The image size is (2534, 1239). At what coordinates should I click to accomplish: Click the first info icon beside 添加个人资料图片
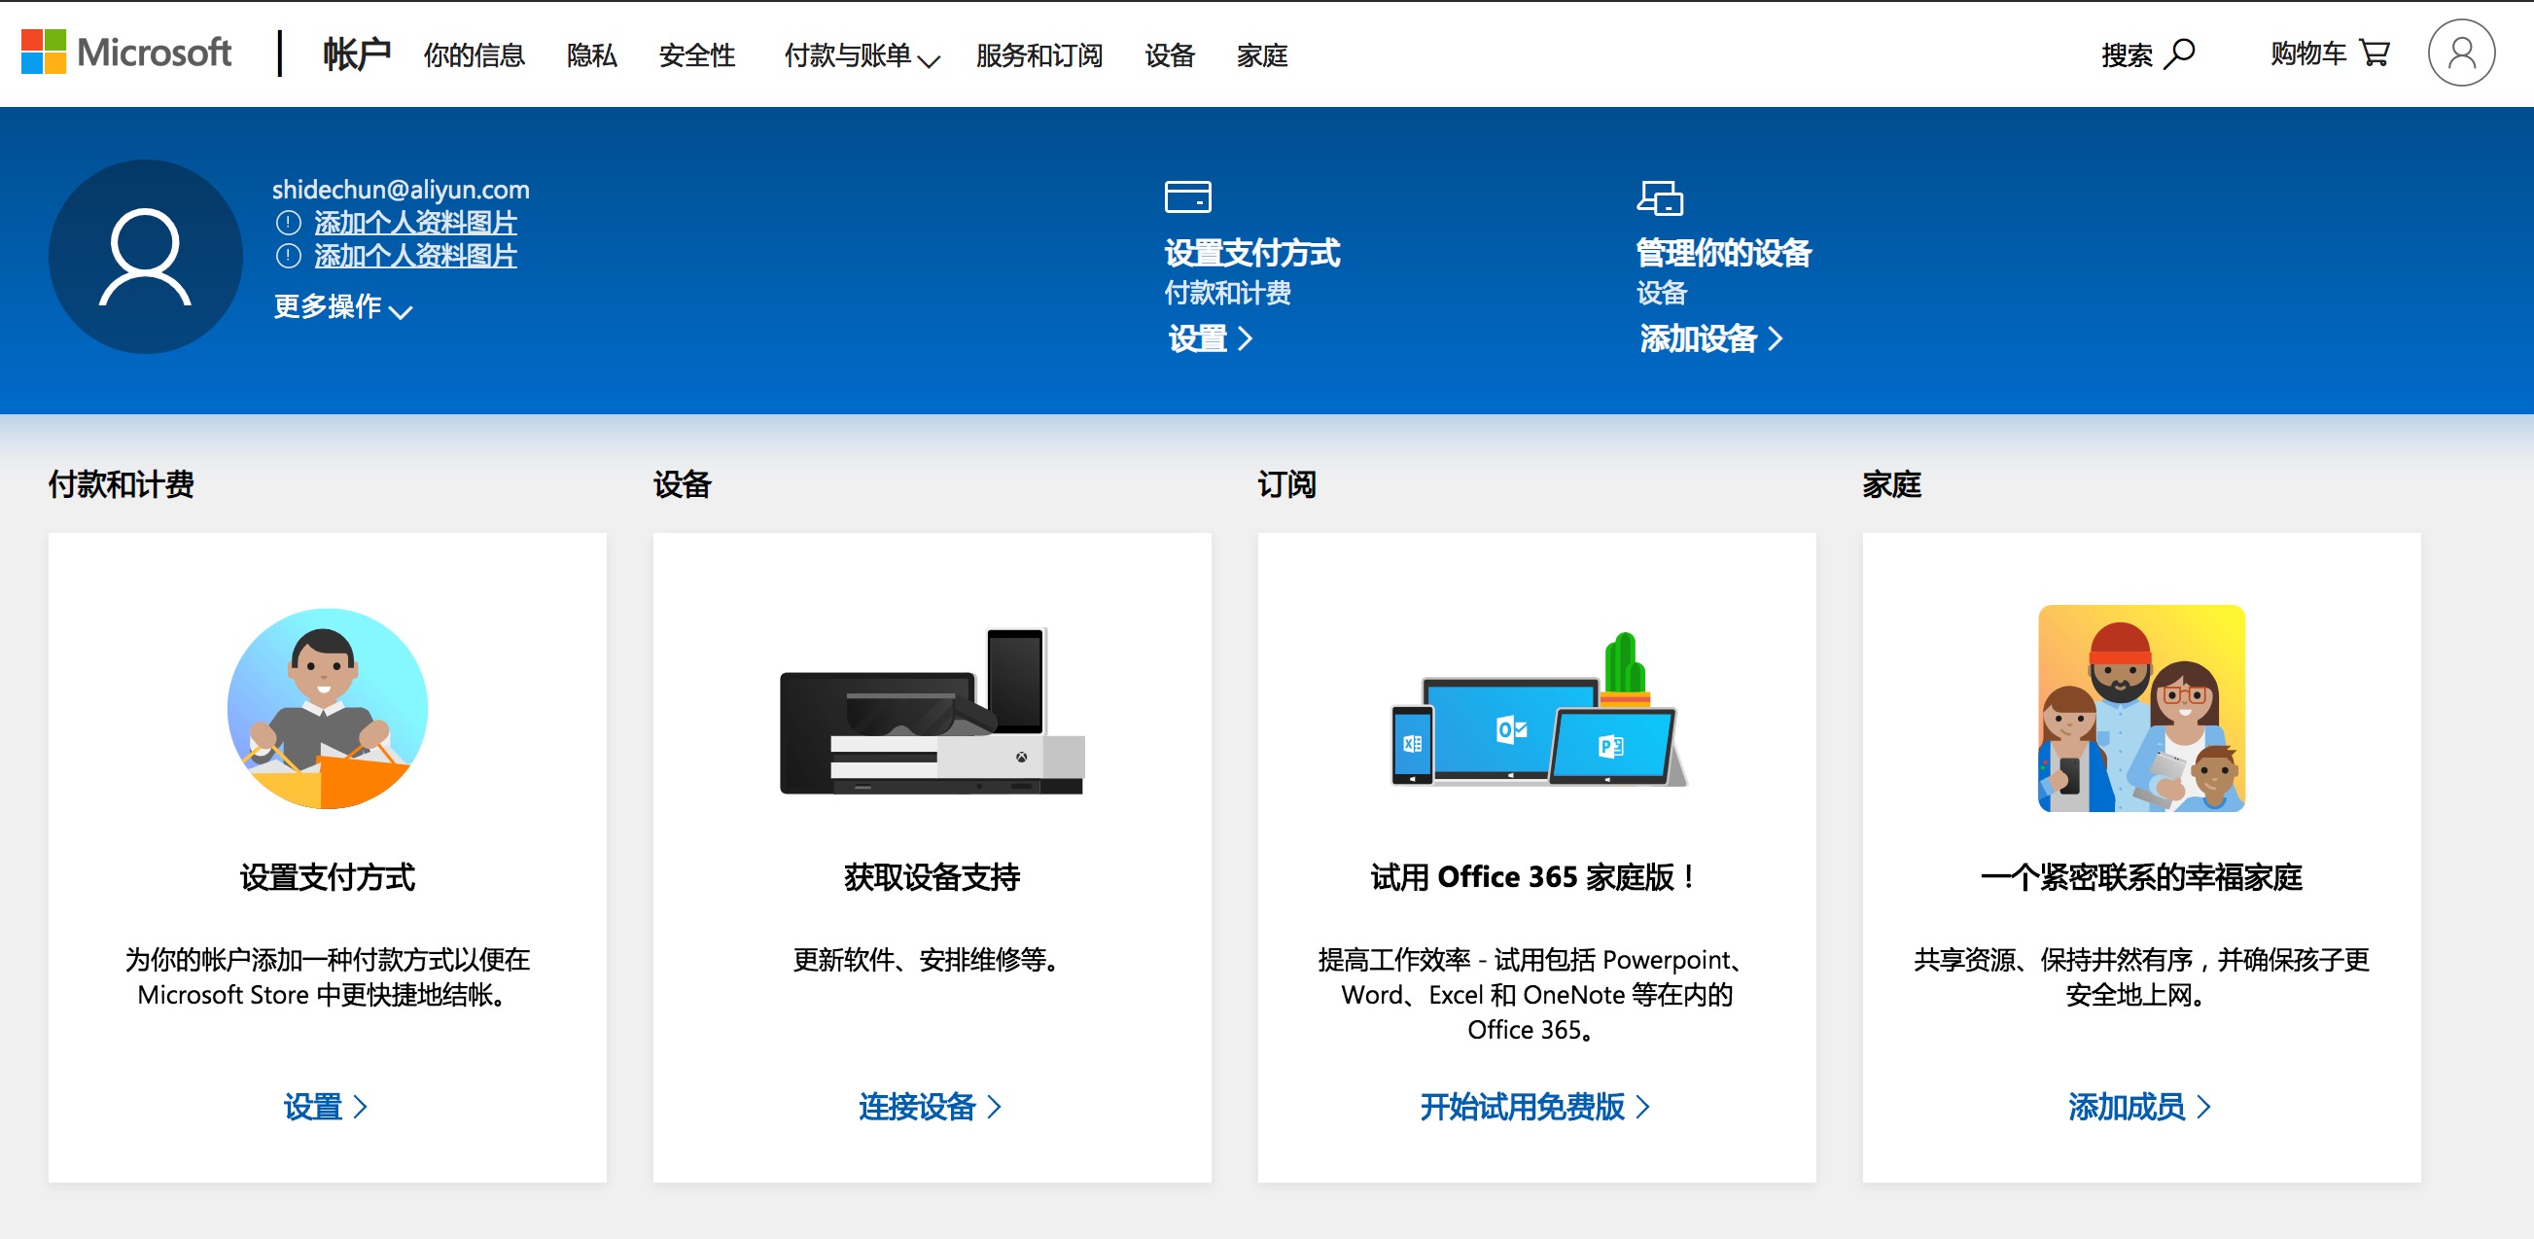[288, 224]
